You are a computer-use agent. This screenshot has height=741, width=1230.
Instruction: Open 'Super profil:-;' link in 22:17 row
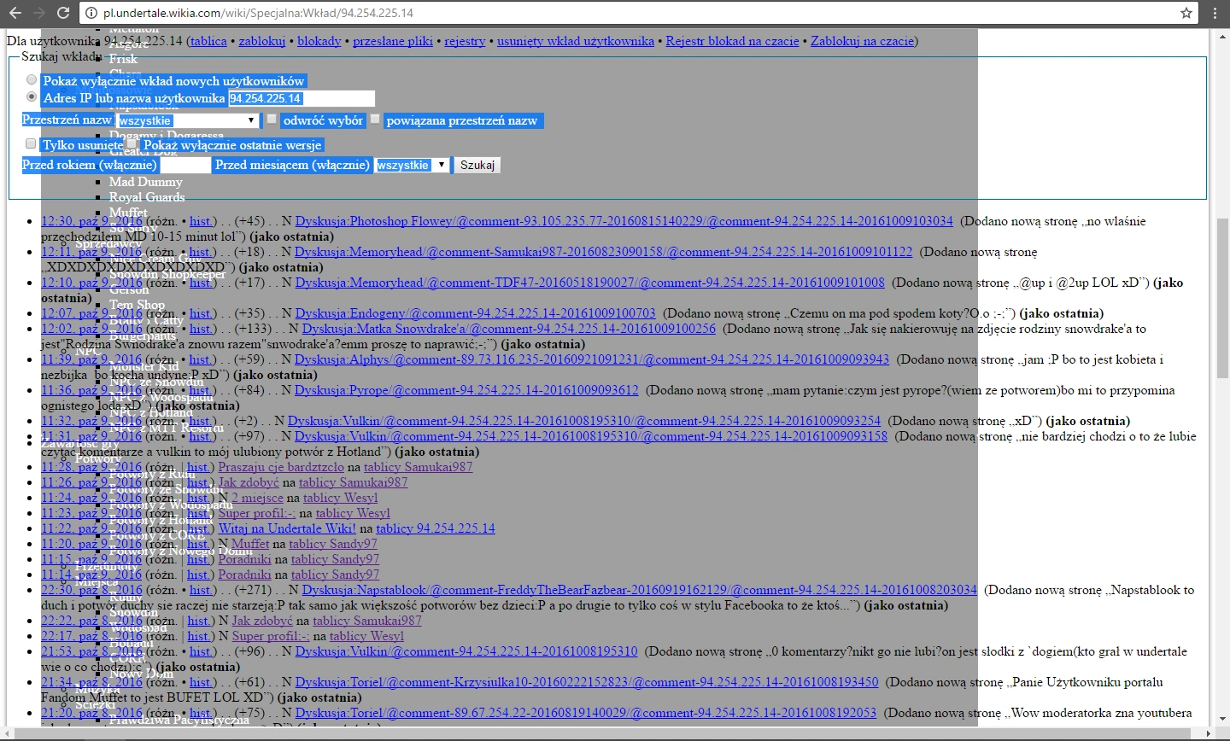(270, 636)
